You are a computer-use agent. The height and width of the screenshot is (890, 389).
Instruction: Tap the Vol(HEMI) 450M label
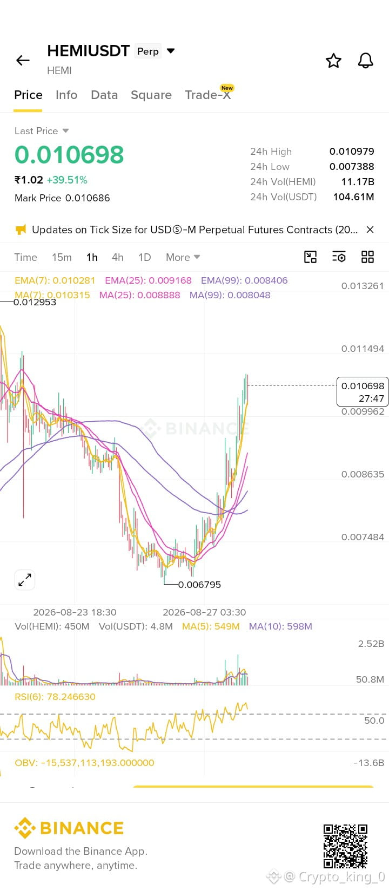point(52,626)
